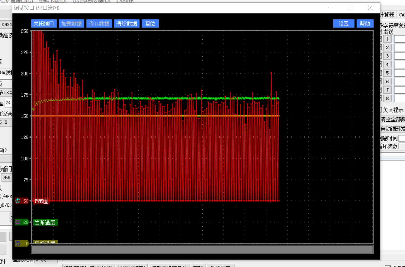Click send button 6 in background window
Image resolution: width=405 pixels, height=267 pixels.
pos(387,82)
